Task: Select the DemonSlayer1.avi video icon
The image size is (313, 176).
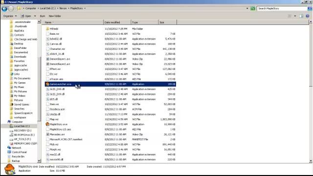Action: [x=47, y=59]
